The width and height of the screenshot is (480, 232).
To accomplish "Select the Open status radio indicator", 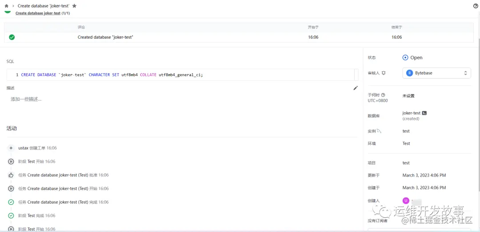I will [405, 58].
